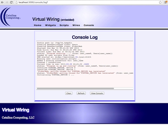Open the browser menu icon
Image resolution: width=168 pixels, height=125 pixels.
click(x=166, y=2)
